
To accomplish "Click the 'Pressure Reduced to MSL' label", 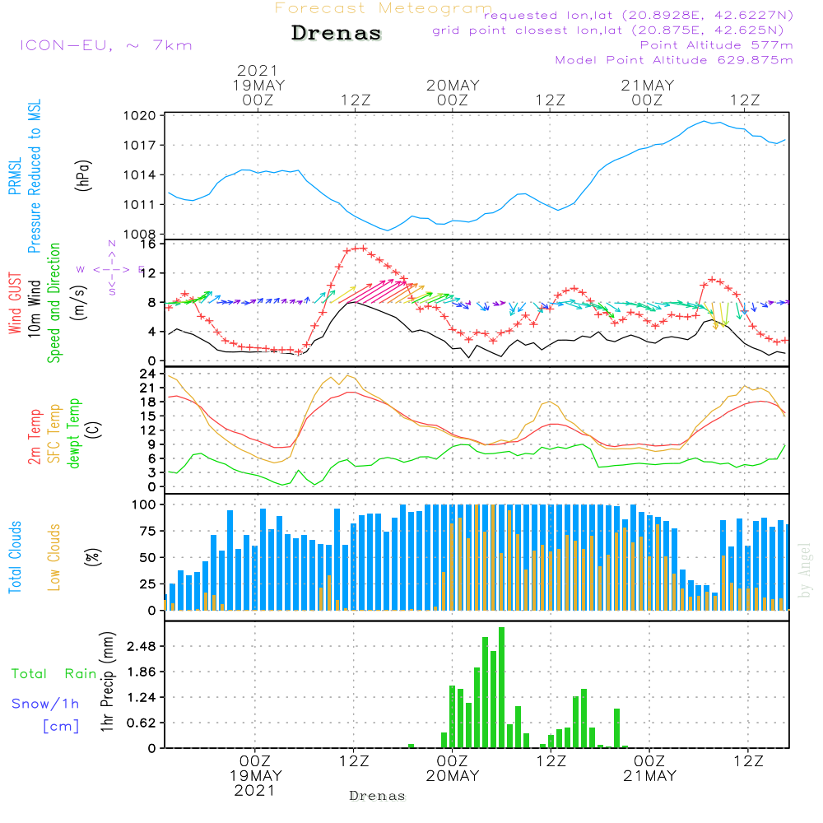I will point(34,176).
